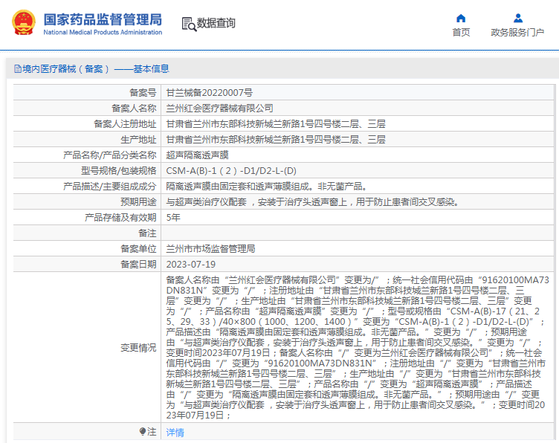Click the 境内医疗器械（备案）——基本信息 heading

(96, 69)
